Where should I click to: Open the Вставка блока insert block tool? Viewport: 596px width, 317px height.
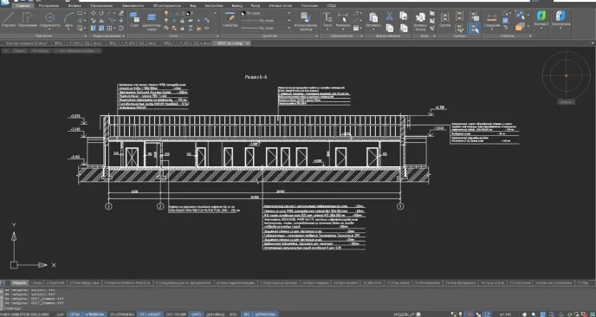click(x=420, y=22)
